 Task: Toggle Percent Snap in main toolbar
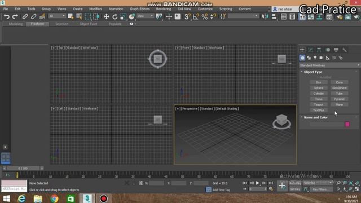point(204,16)
